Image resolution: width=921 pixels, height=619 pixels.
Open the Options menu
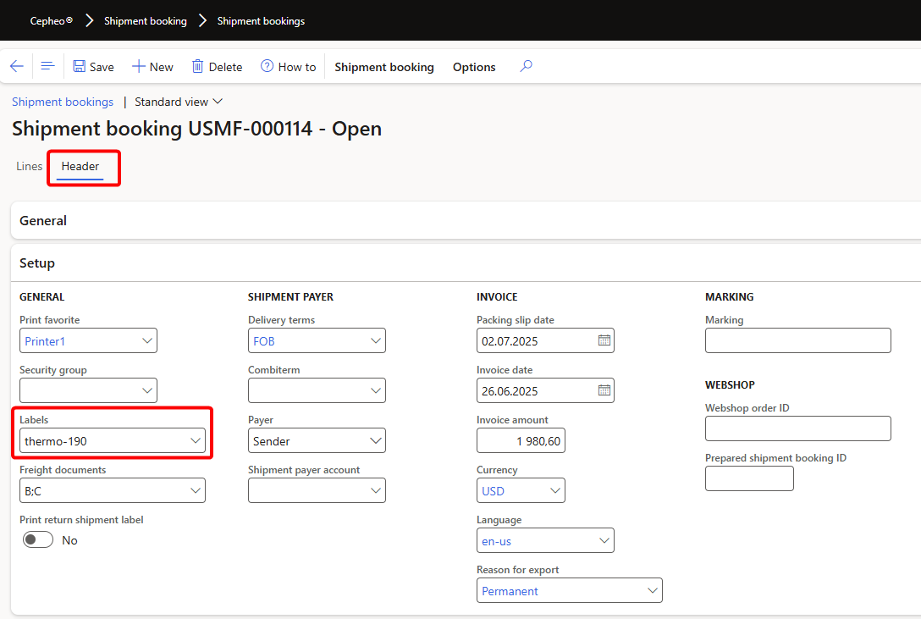(474, 67)
